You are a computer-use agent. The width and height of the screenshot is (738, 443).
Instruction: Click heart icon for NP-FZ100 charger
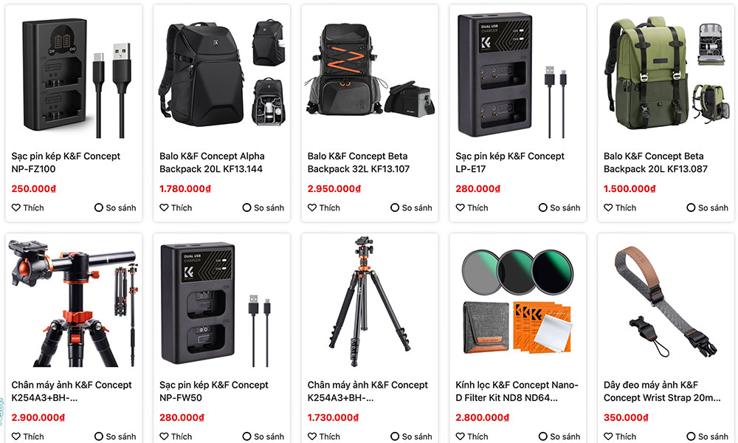[x=16, y=207]
